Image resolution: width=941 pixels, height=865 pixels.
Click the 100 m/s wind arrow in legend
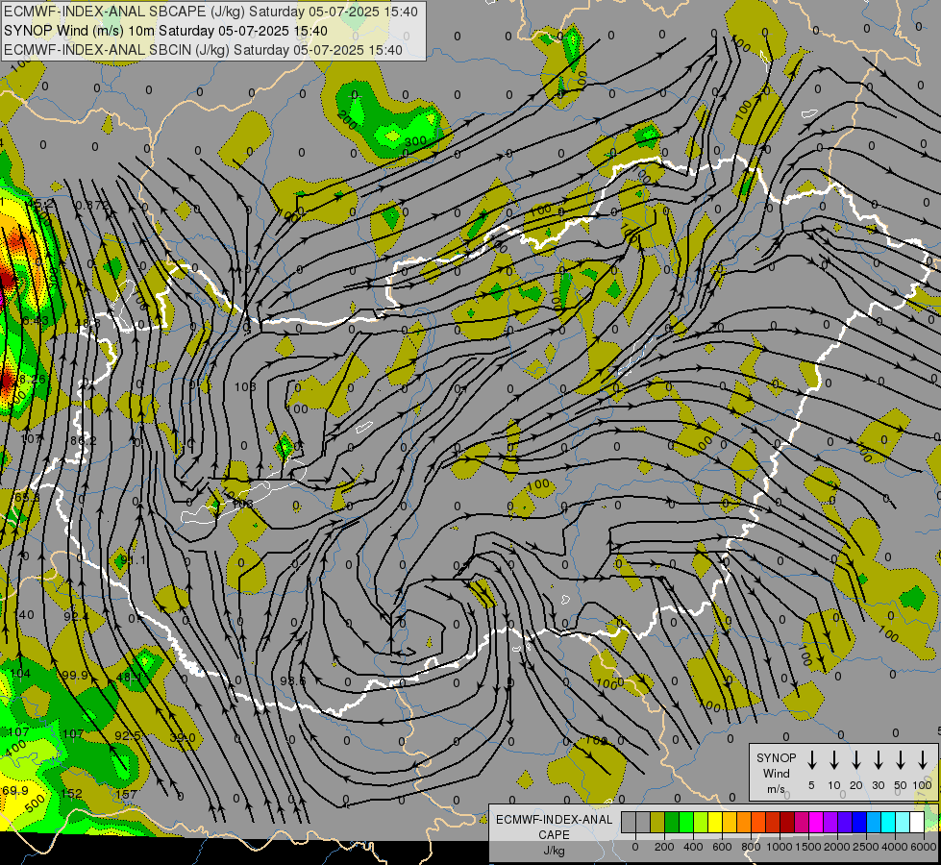[x=923, y=760]
